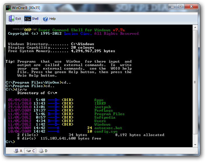Click the Shell label in toolbar
The height and width of the screenshot is (162, 206).
35,19
